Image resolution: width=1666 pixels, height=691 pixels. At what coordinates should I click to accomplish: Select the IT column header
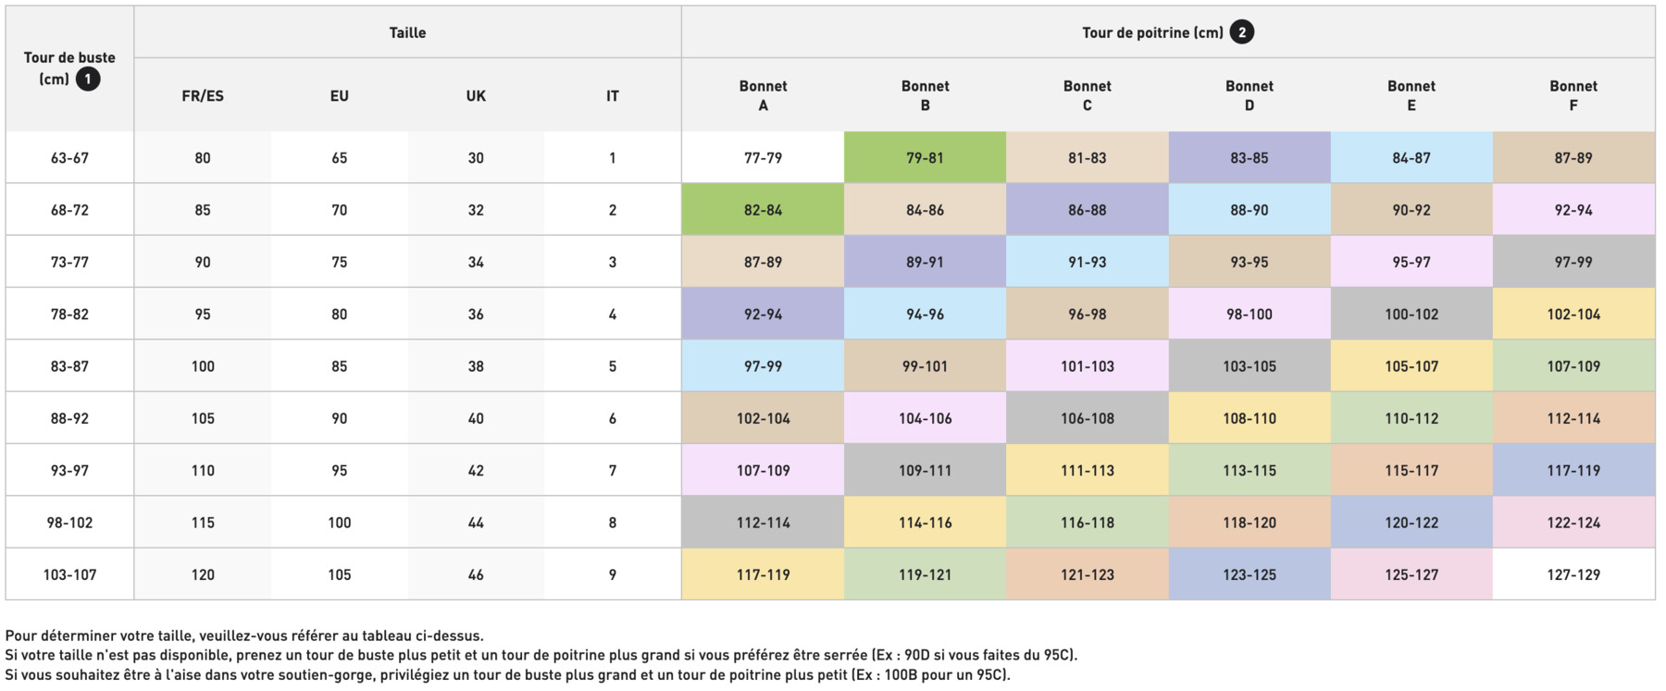613,96
